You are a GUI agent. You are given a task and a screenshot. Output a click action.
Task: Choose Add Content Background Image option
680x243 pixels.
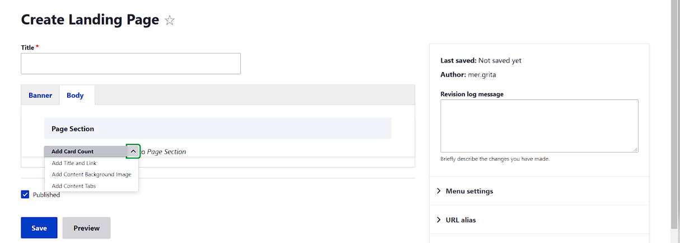tap(91, 174)
